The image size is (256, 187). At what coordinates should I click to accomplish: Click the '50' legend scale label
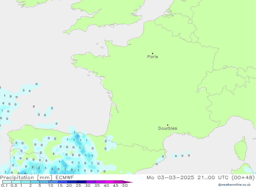coord(125,185)
